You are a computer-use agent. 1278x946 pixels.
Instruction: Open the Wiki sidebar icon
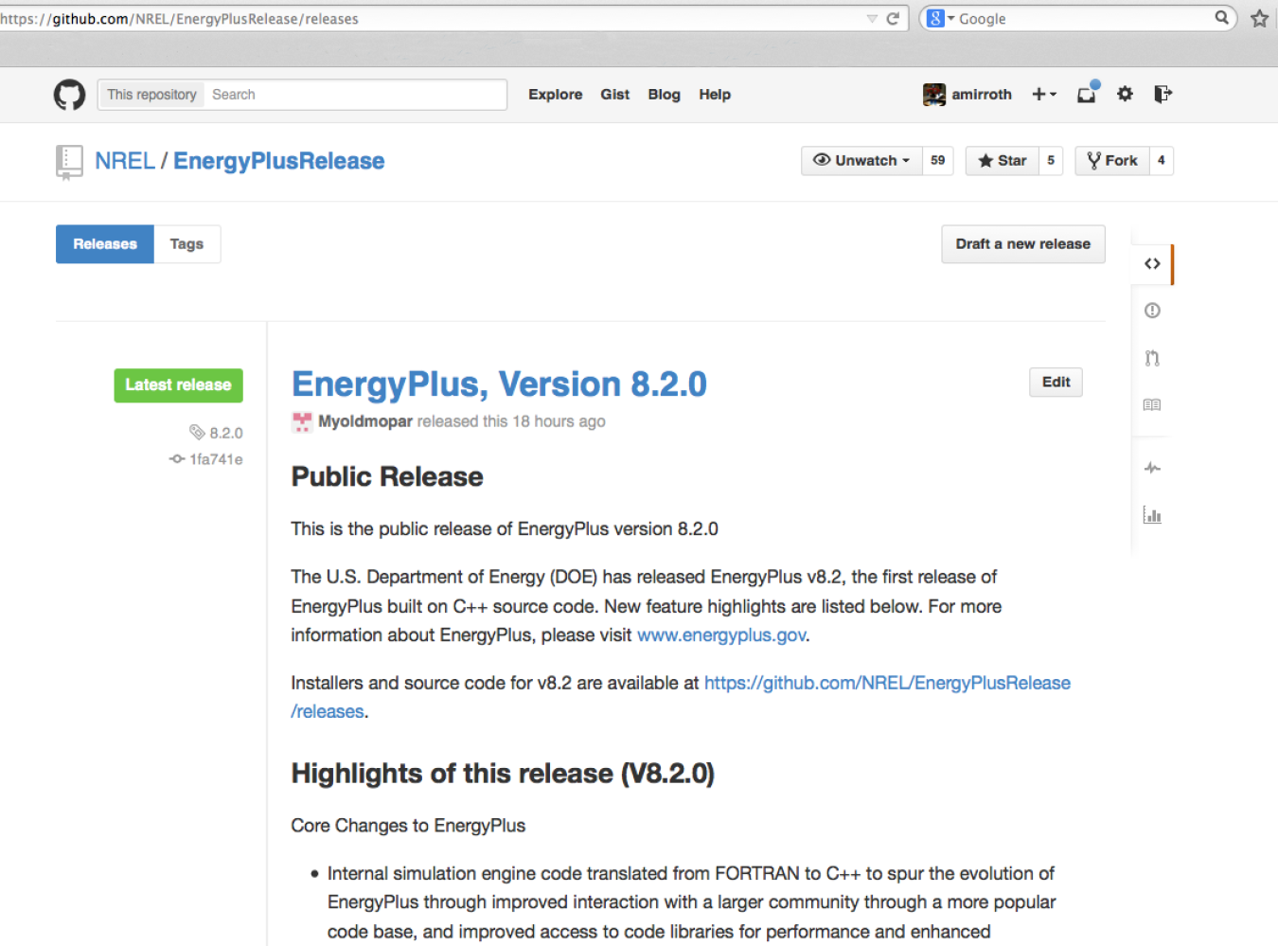click(x=1152, y=405)
